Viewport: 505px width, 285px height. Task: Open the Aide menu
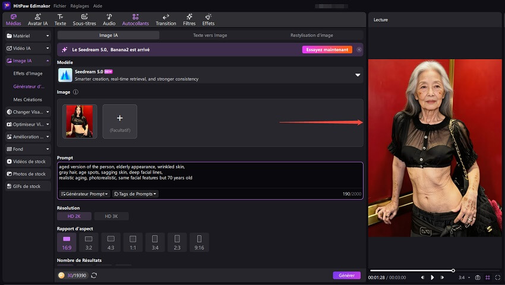click(x=97, y=6)
